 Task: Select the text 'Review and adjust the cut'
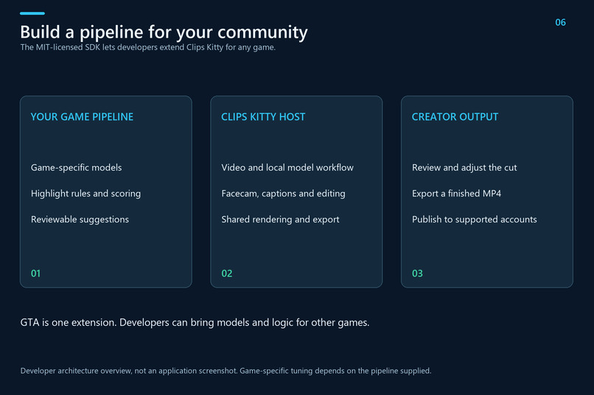click(x=464, y=168)
